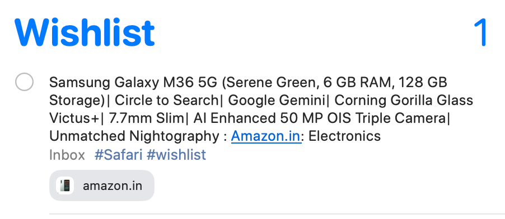Click 'Unmatched Nightography' in the reminder title
Image resolution: width=505 pixels, height=219 pixels.
click(x=134, y=137)
